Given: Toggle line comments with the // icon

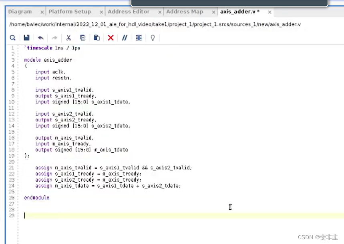Looking at the screenshot, I should (x=125, y=38).
